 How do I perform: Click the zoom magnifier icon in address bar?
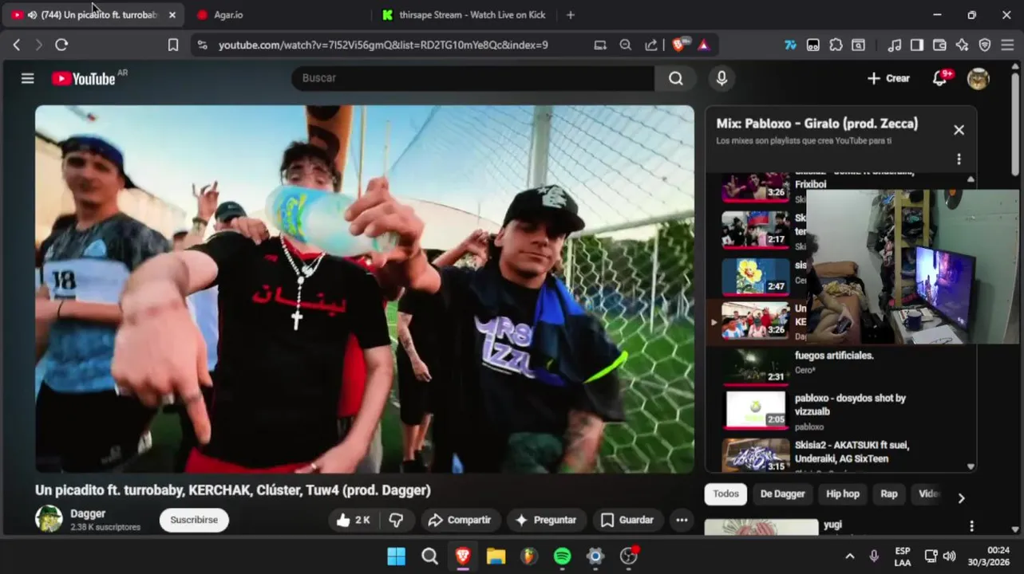(626, 45)
